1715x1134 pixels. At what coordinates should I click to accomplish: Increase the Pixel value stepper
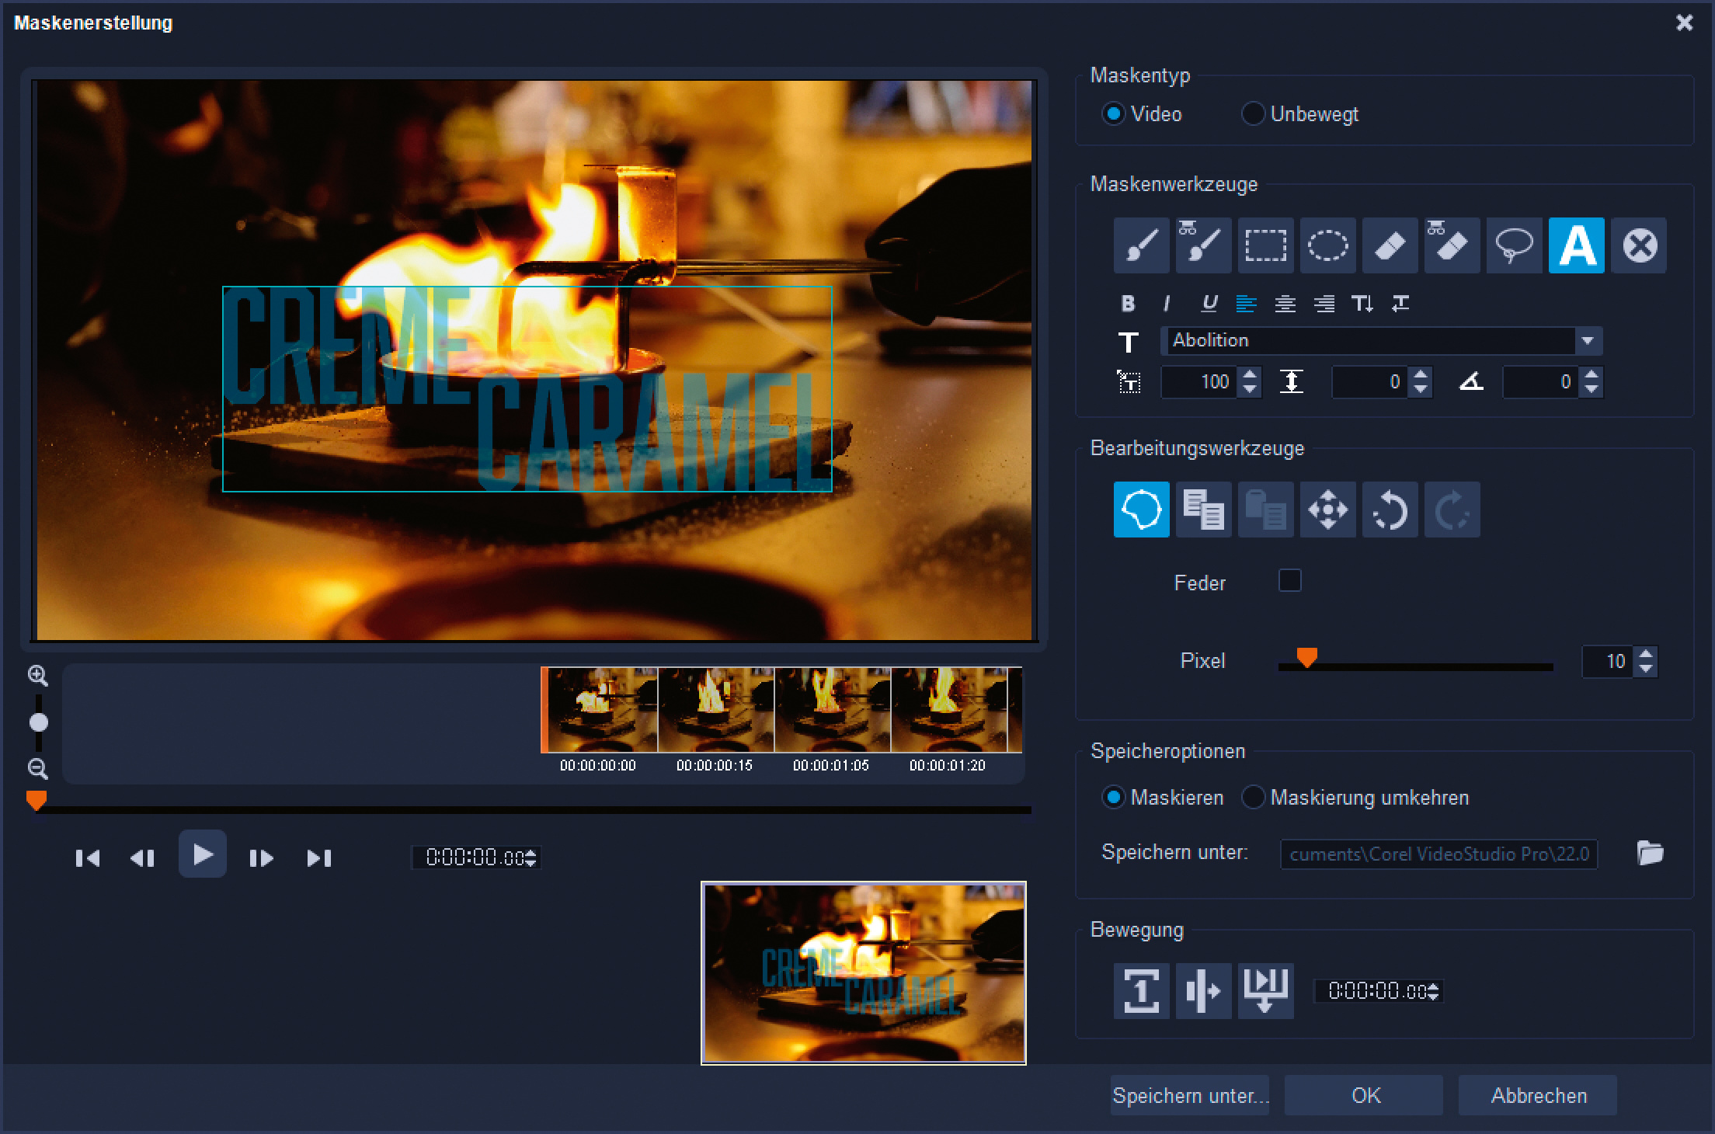1645,655
